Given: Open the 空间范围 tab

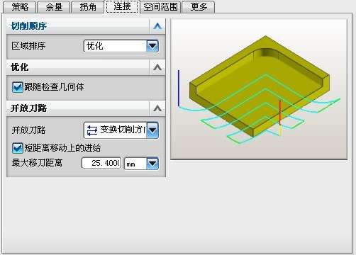Looking at the screenshot, I should pos(160,6).
